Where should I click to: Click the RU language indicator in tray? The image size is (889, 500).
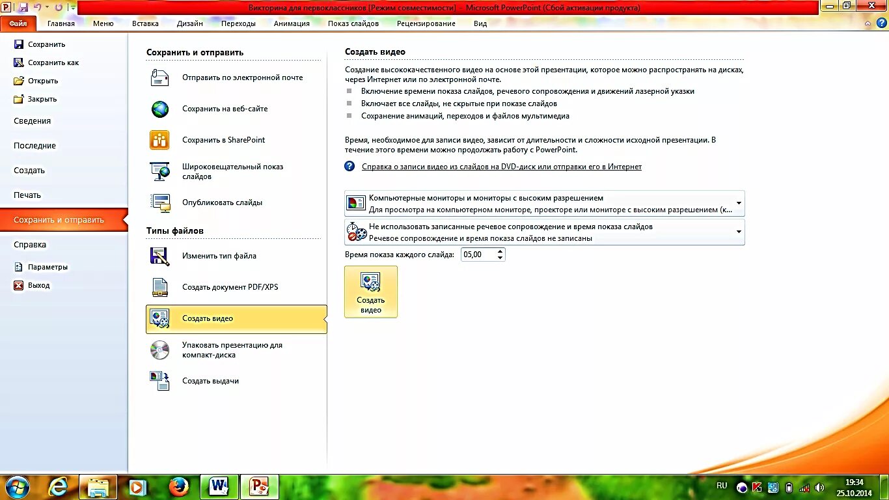point(722,486)
